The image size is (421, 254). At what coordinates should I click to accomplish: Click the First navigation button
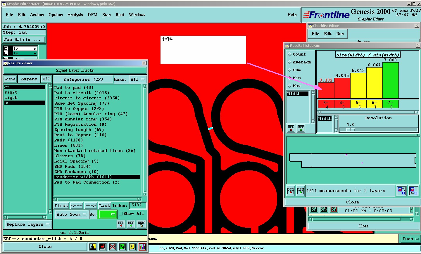[x=61, y=206]
